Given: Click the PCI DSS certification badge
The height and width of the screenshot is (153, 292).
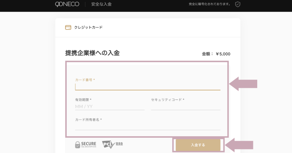Looking at the screenshot, I should click(112, 144).
